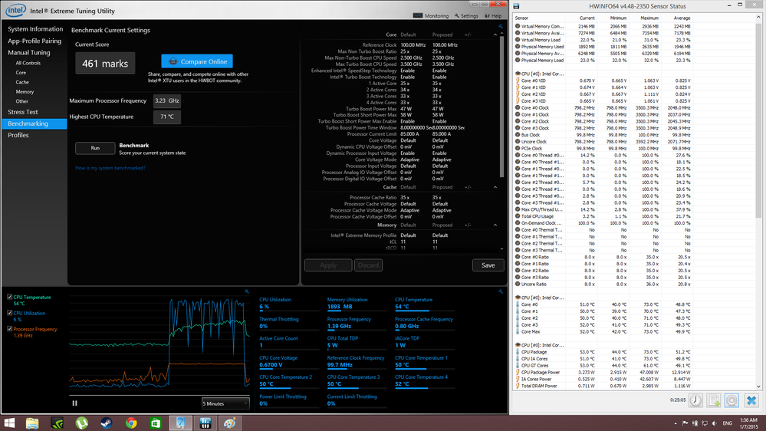Open Cache tuning subsection in sidebar

[x=22, y=82]
